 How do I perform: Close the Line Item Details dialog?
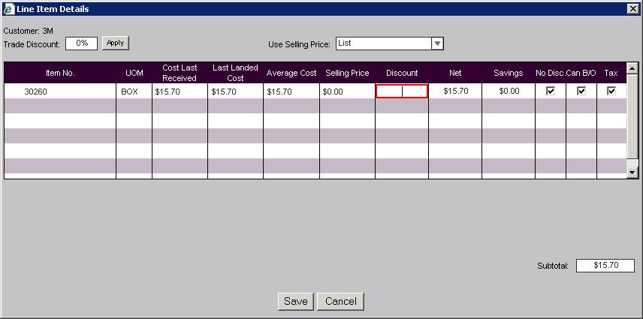(x=632, y=8)
